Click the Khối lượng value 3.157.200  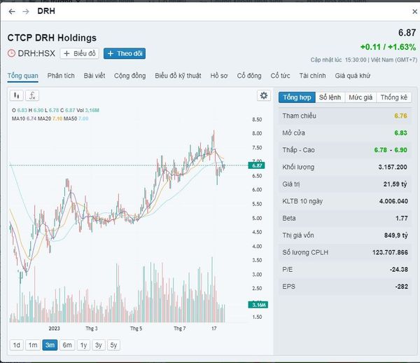pos(393,167)
